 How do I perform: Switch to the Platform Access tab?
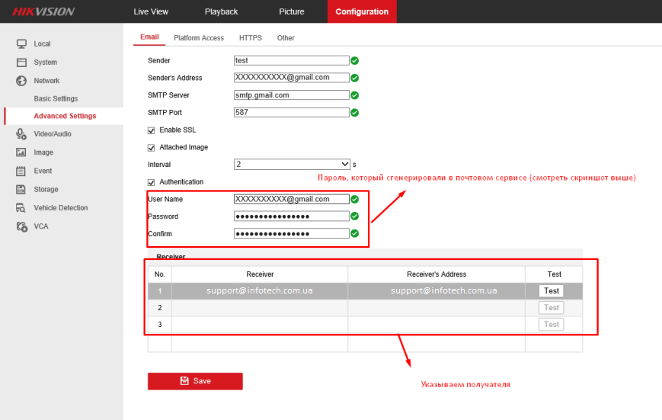pyautogui.click(x=199, y=38)
